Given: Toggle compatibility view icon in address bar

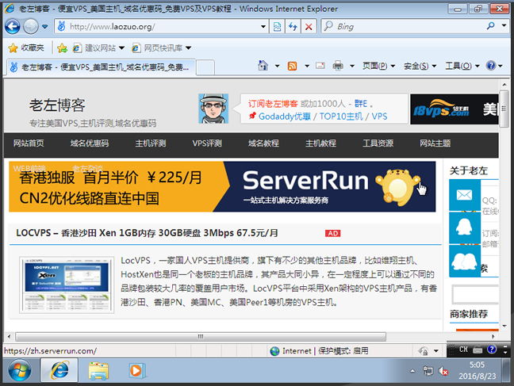Looking at the screenshot, I should pos(277,26).
